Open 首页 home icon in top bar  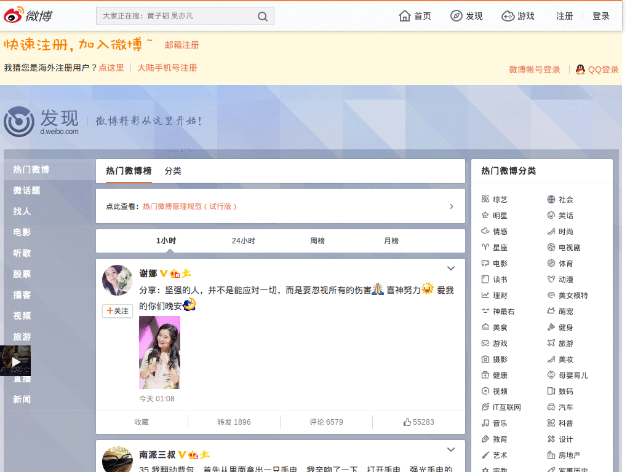(x=405, y=16)
